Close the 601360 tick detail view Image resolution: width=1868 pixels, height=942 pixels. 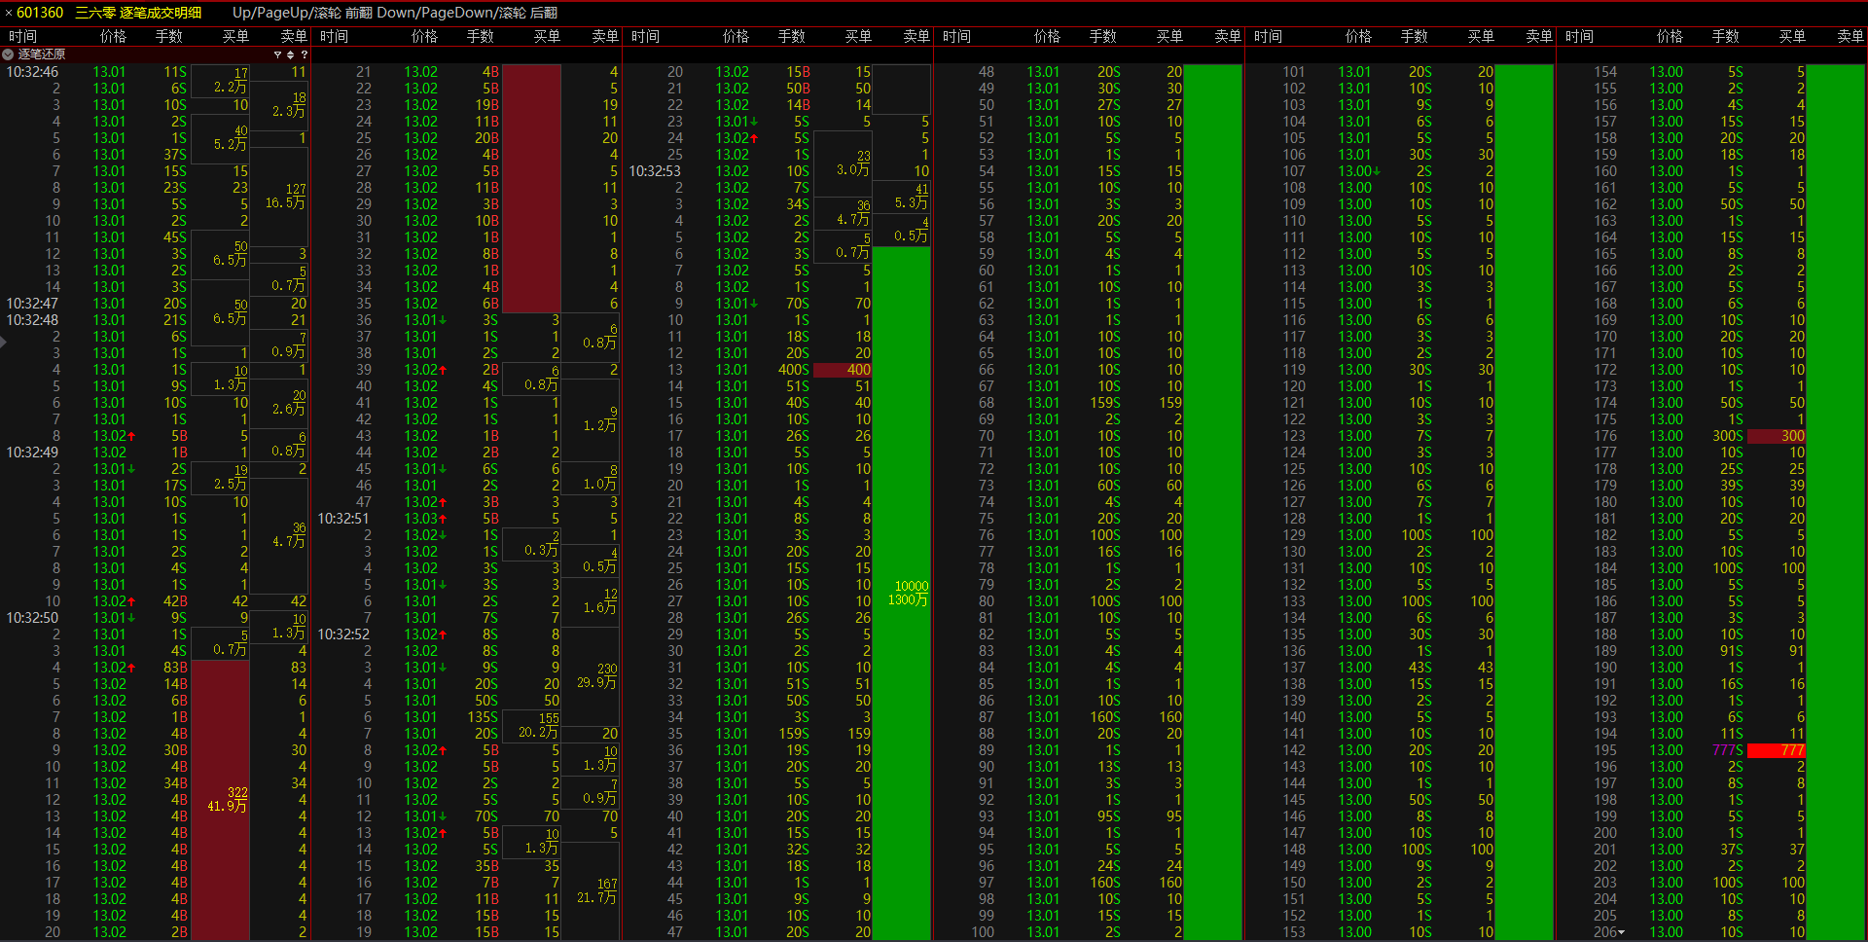tap(9, 13)
